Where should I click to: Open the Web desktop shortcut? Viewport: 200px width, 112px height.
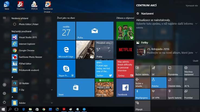coord(7,6)
